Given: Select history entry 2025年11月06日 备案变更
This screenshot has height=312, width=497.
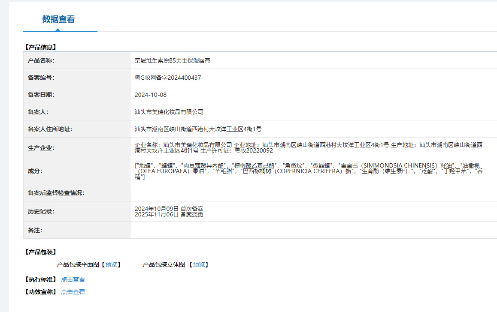Looking at the screenshot, I should (x=169, y=214).
